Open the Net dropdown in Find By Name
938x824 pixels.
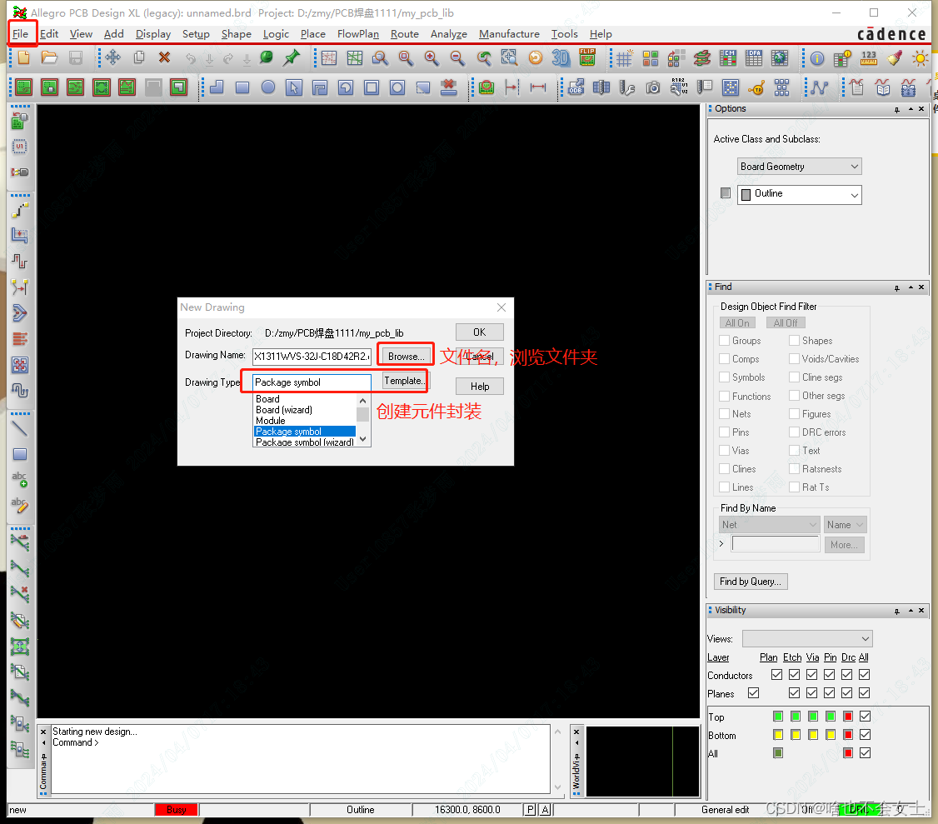(769, 525)
